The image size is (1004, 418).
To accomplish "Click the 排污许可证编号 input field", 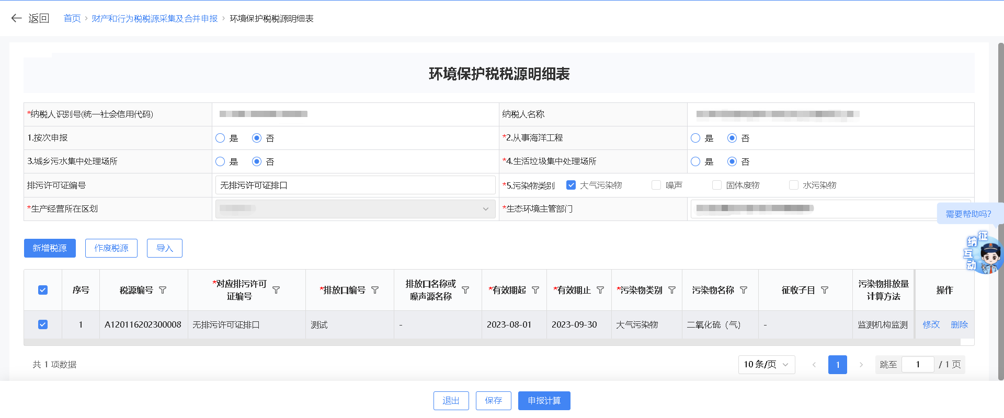I will [x=355, y=185].
